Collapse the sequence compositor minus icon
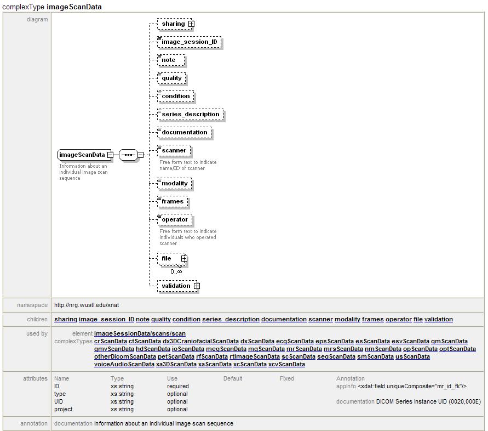This screenshot has height=431, width=488. (141, 155)
